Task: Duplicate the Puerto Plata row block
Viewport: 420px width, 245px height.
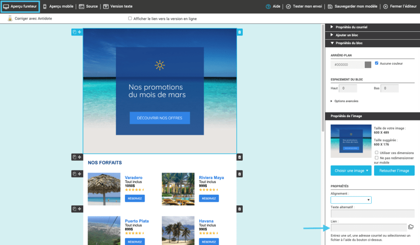Action: pyautogui.click(x=74, y=209)
